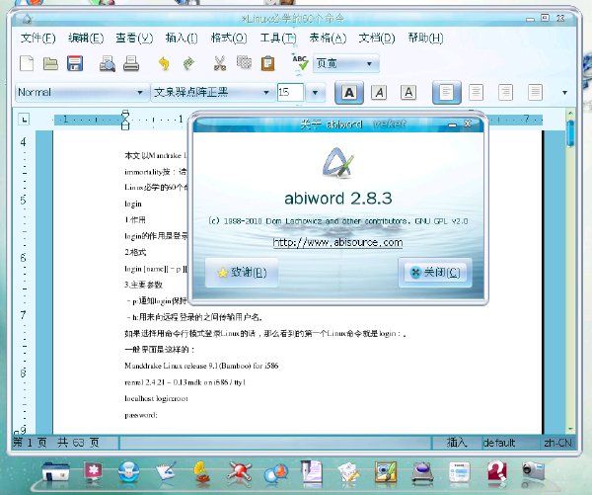
Task: Open the monitor settings icon in the dock
Action: [x=94, y=471]
